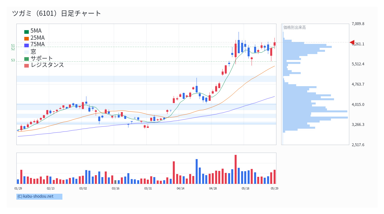Viewport: 384px width, 214px height.
Task: Select the purple 75MA legend swatch
Action: click(27, 45)
